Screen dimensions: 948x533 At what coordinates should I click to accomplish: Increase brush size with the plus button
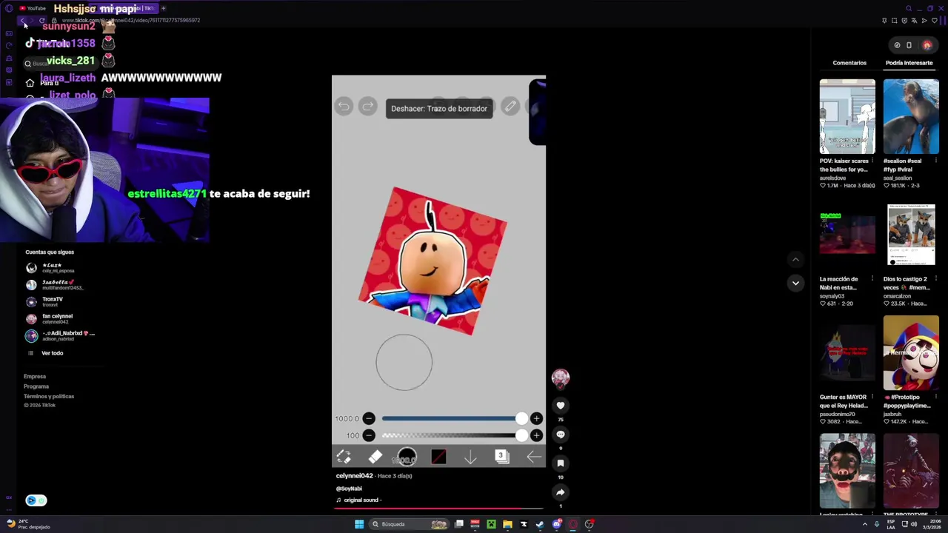[x=536, y=418]
